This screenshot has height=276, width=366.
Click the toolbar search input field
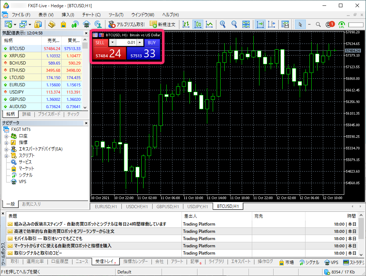click(x=356, y=25)
